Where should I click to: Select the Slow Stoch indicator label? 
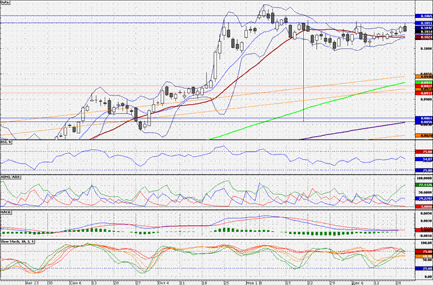coord(17,242)
